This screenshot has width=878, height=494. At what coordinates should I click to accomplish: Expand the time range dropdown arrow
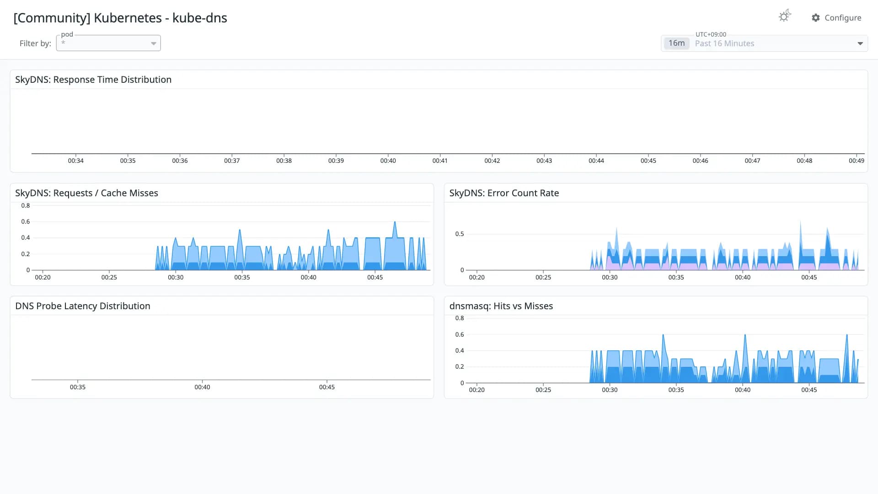(x=860, y=43)
